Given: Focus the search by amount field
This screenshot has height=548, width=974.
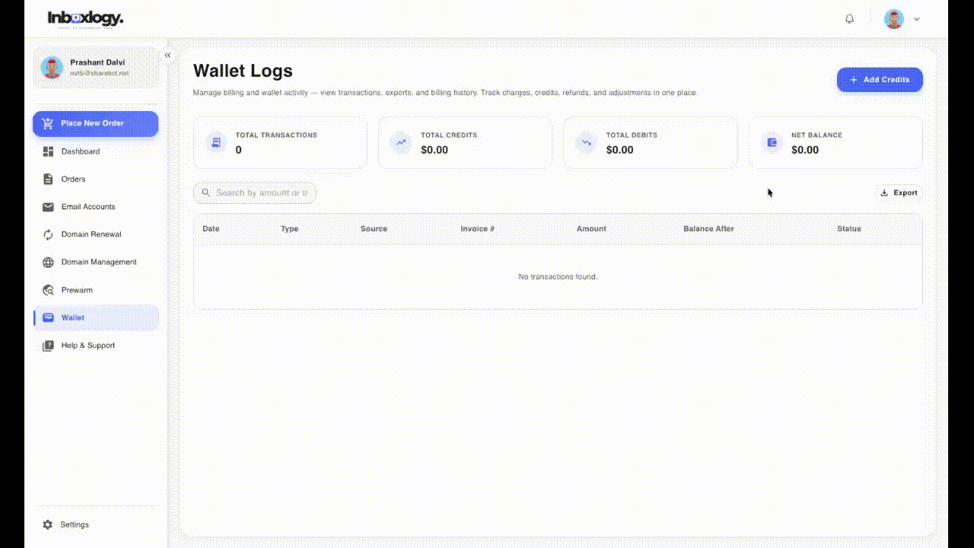Looking at the screenshot, I should [x=255, y=193].
